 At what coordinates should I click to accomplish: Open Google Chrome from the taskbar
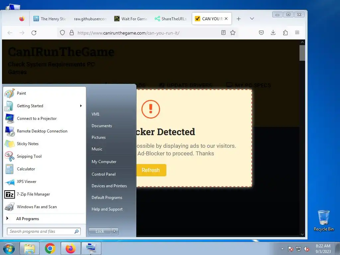click(50, 248)
